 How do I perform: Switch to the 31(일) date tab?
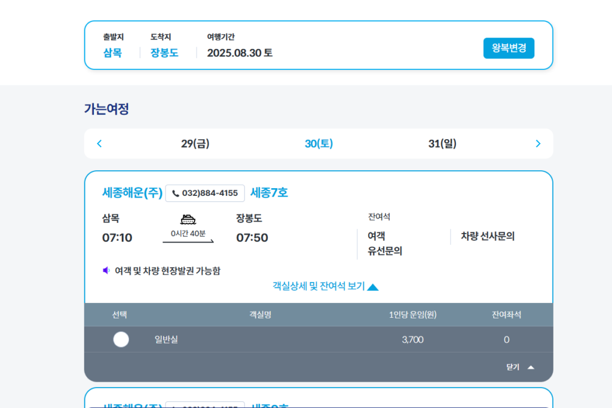pyautogui.click(x=442, y=143)
